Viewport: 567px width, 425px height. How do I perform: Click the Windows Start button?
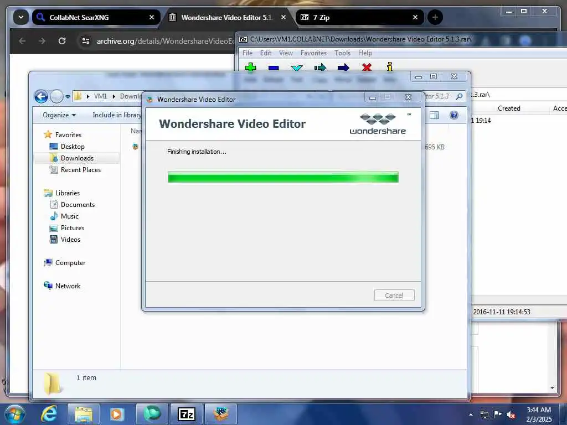[15, 414]
